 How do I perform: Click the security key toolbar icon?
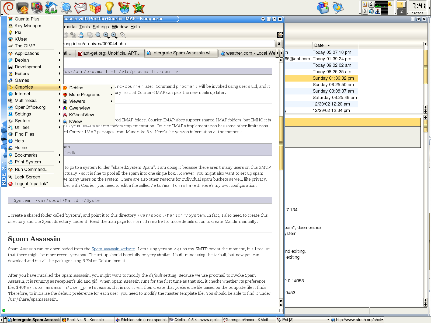[x=123, y=35]
